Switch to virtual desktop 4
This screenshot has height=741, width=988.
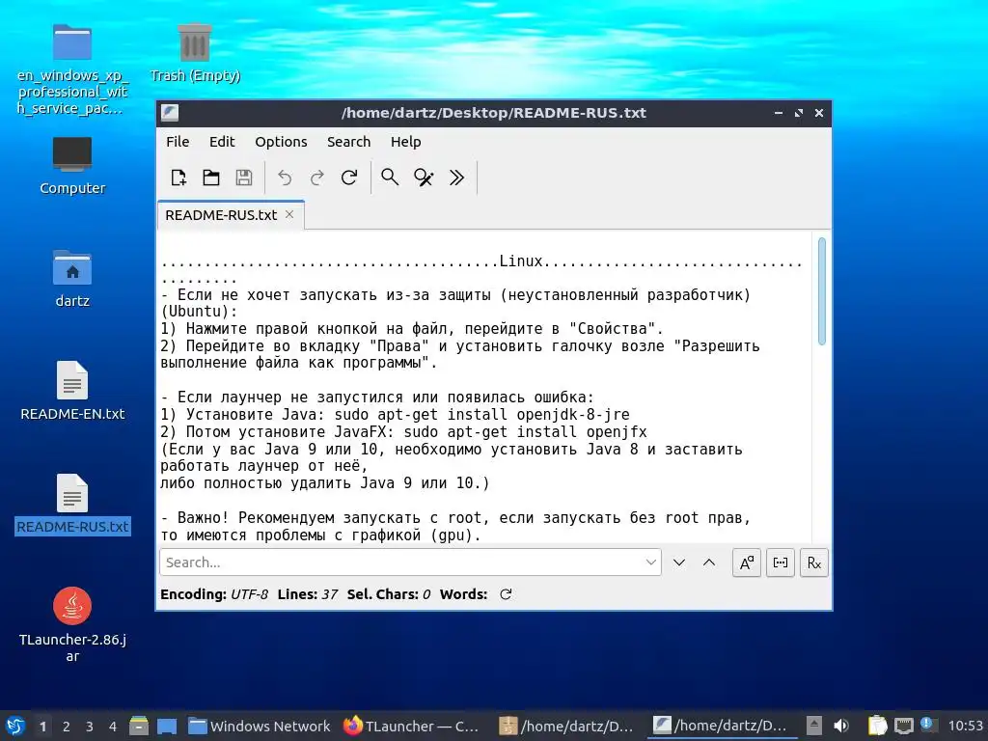(x=112, y=727)
